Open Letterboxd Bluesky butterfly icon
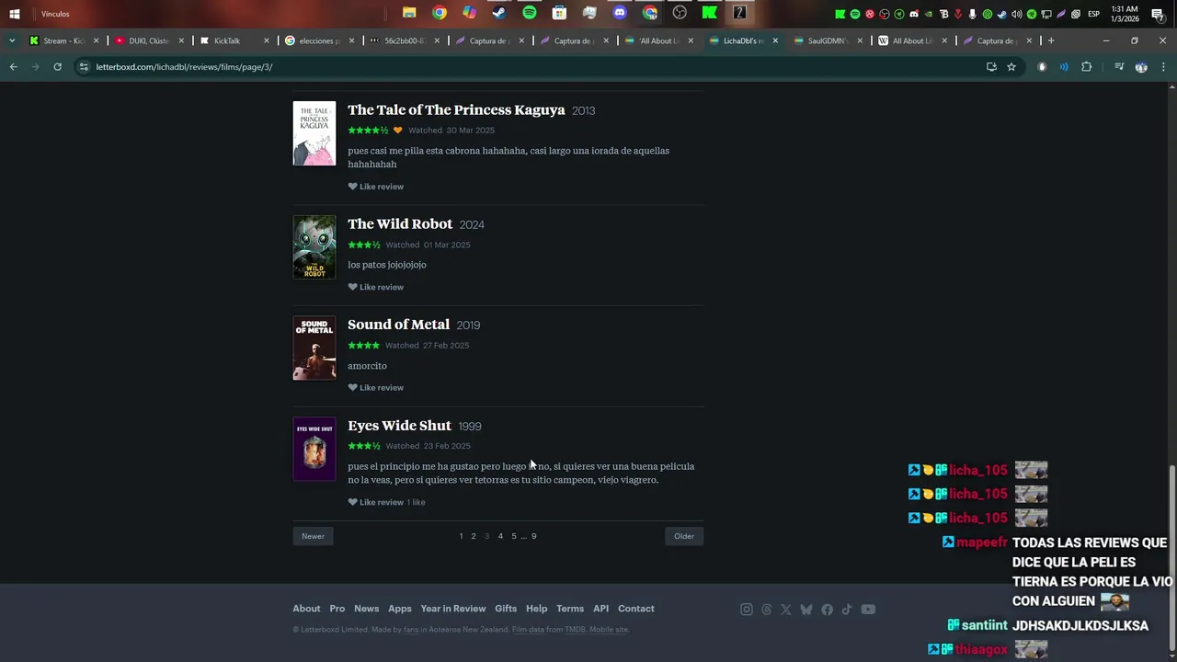Viewport: 1177px width, 662px height. click(x=806, y=610)
